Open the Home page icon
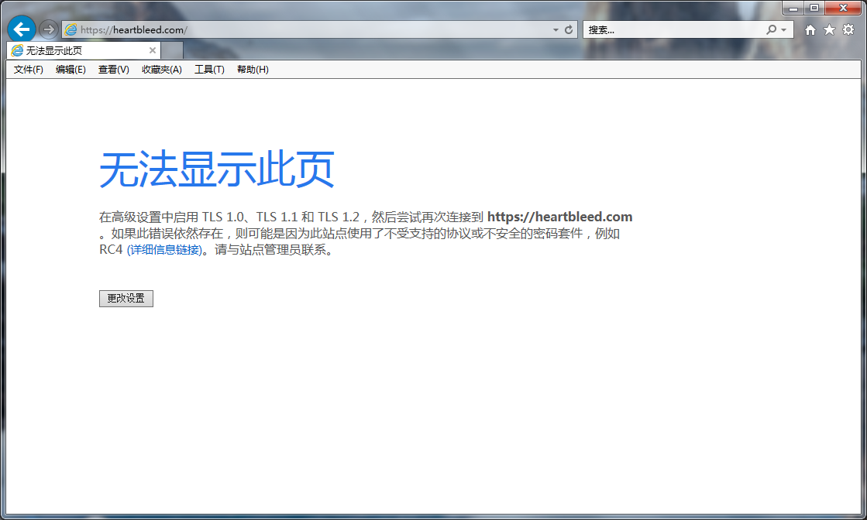 [x=810, y=29]
